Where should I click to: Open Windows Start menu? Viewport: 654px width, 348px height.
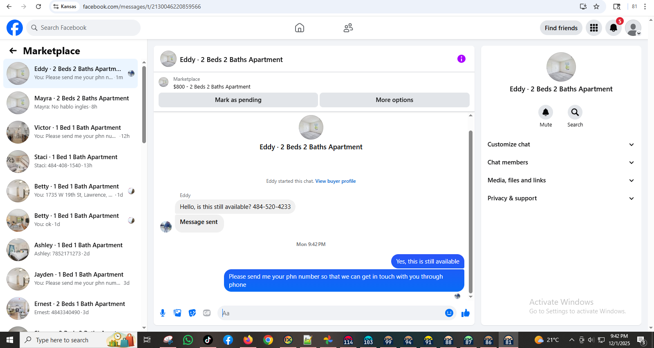click(x=10, y=340)
